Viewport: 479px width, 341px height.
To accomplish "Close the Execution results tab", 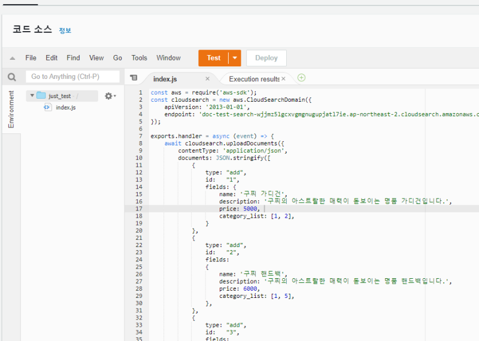I will pyautogui.click(x=284, y=78).
